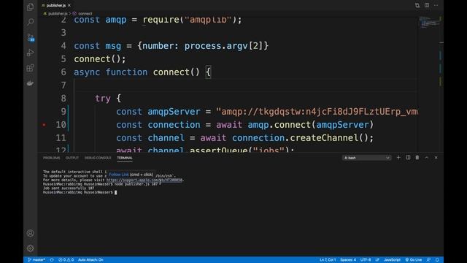Open the Explorer view in activity bar
Screen dimensions: 467x263
pos(30,7)
